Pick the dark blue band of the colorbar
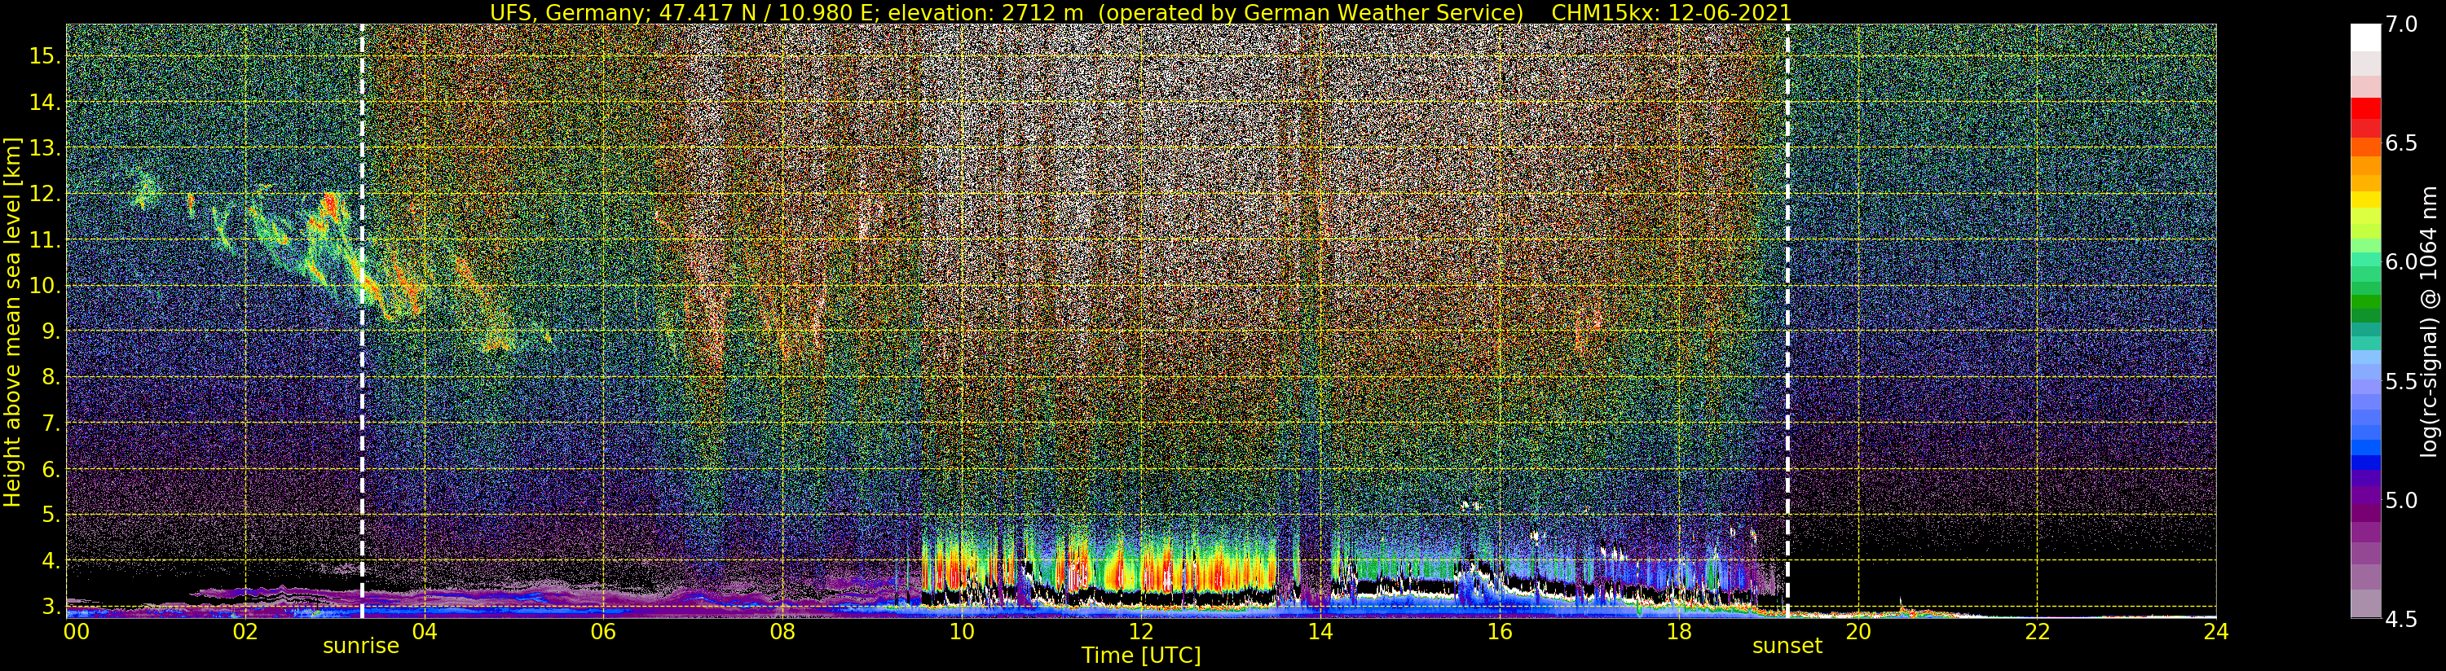Image resolution: width=2446 pixels, height=671 pixels. click(x=2365, y=465)
